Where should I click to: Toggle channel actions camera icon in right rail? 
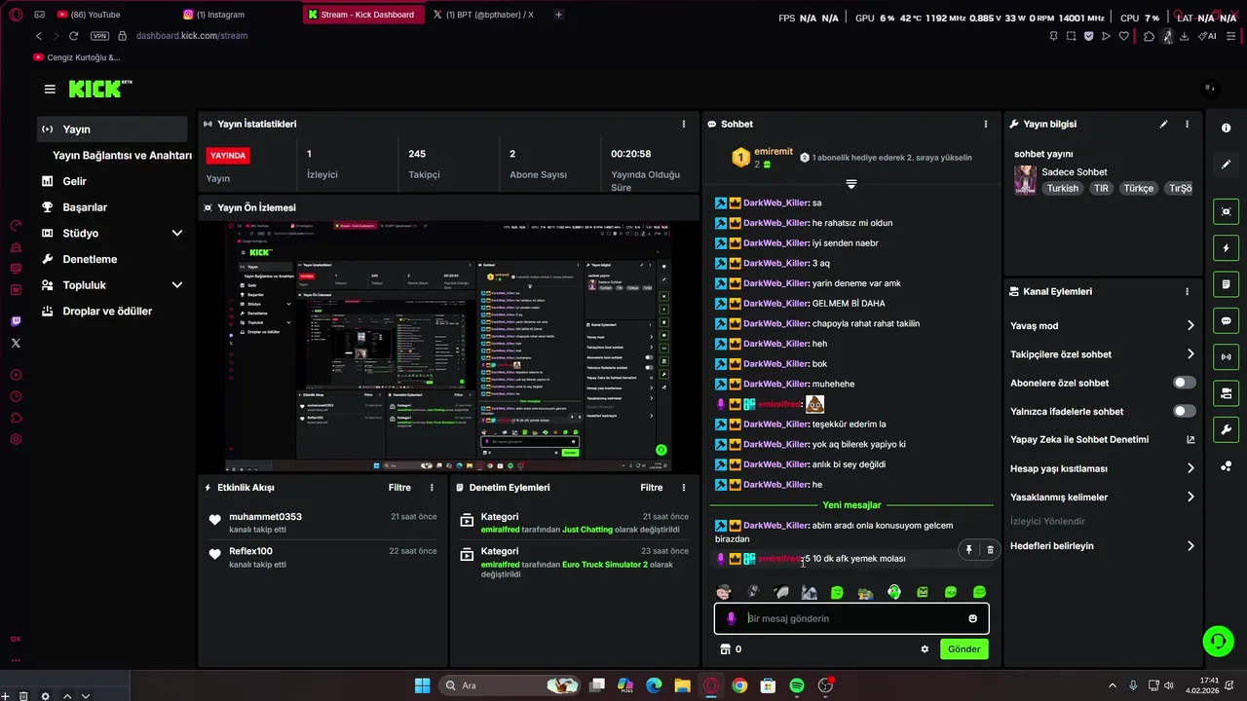(1226, 393)
